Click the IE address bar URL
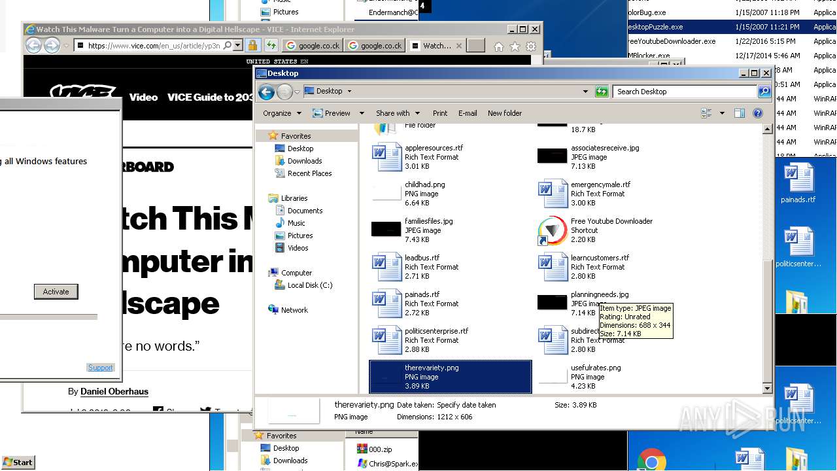 pos(154,46)
